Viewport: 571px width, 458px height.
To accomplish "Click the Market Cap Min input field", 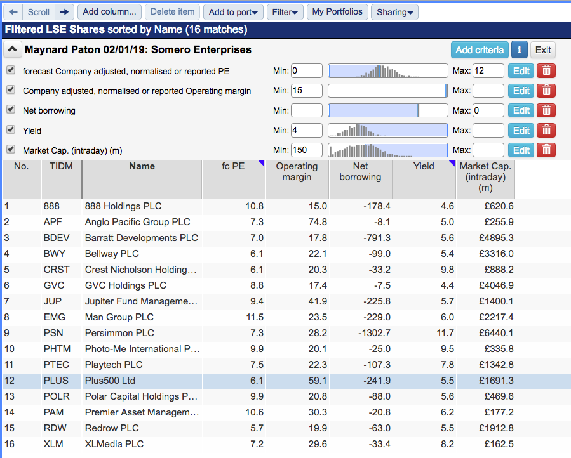I will [307, 150].
